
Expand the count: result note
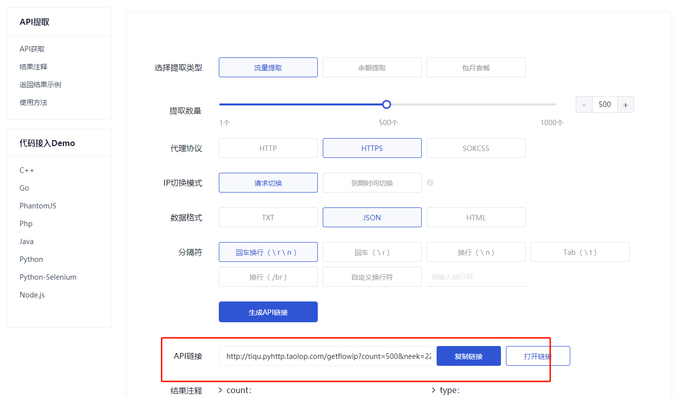tap(235, 390)
